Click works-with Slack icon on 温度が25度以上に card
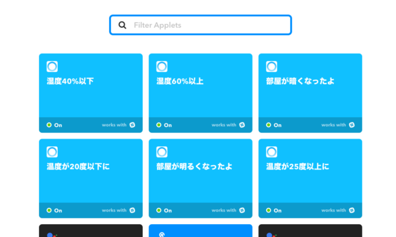396x237 pixels. (x=352, y=210)
